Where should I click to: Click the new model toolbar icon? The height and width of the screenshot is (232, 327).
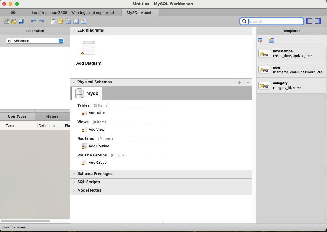tap(6, 21)
